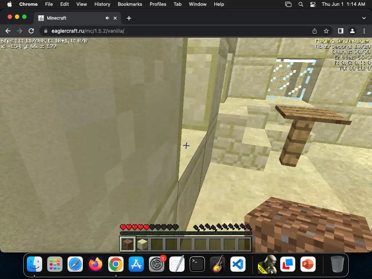372x279 pixels.
Task: Open GarageBand from the dock
Action: click(x=218, y=264)
